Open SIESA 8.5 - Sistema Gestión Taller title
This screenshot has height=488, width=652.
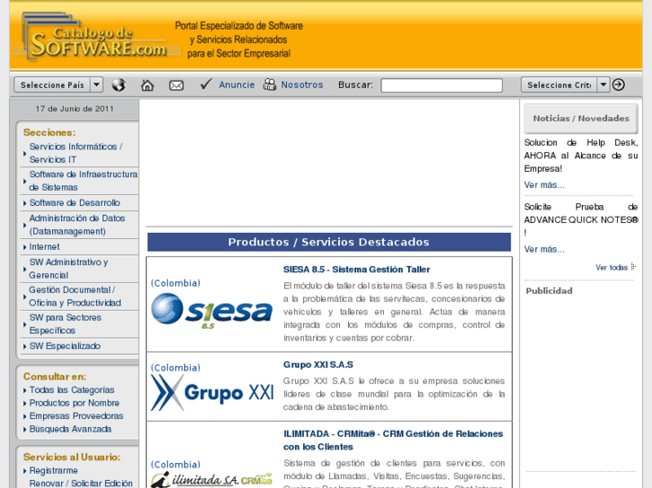click(356, 270)
